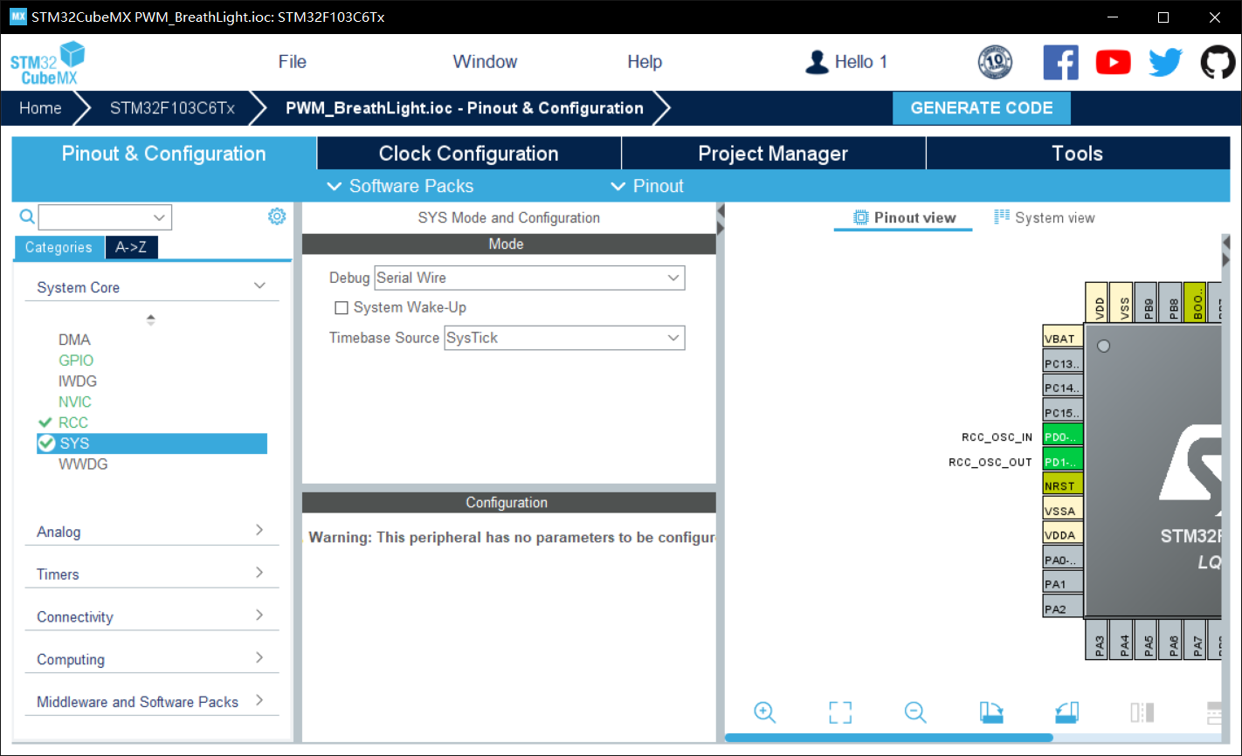The image size is (1242, 756).
Task: Click the STM32F103C6Tx breadcrumb
Action: [172, 108]
